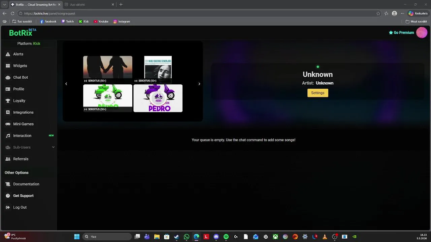Go back in browser history
Screen dimensions: 431x242
click(4, 13)
